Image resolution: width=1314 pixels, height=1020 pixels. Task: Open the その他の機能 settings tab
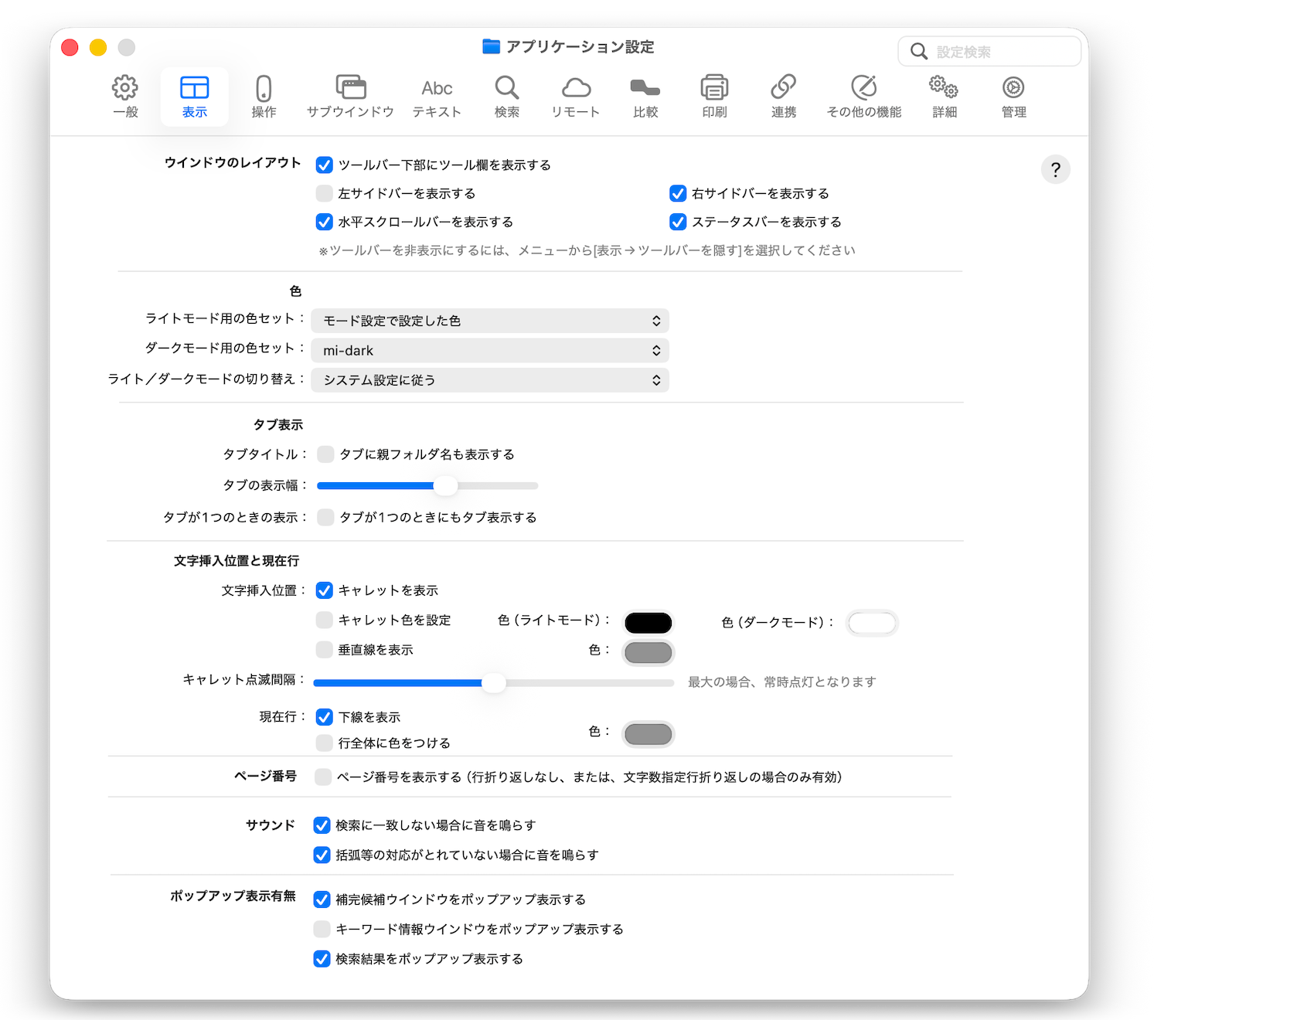click(x=863, y=97)
